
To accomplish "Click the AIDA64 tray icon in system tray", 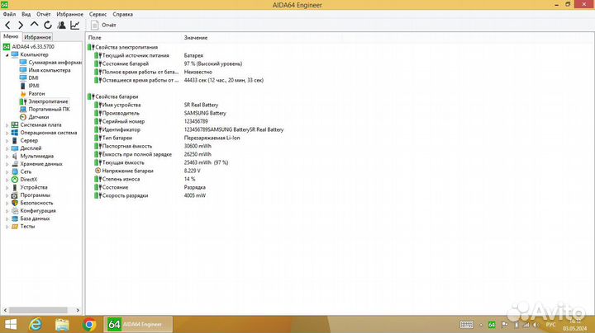I will (492, 325).
